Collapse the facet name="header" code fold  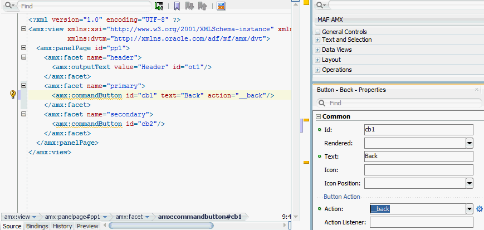tap(23, 57)
